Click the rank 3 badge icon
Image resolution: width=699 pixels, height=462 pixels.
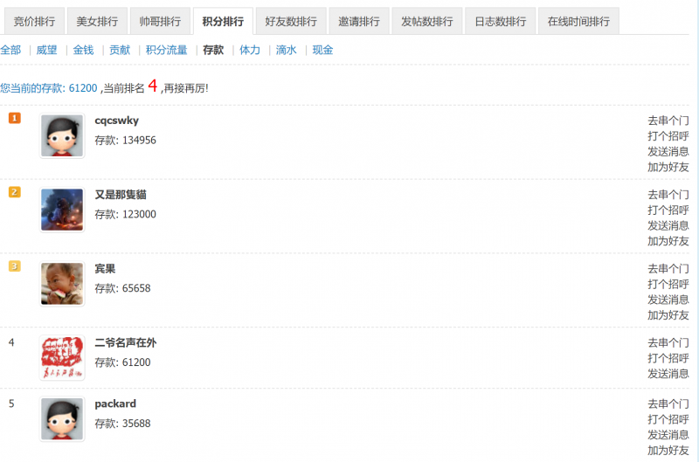pyautogui.click(x=14, y=266)
